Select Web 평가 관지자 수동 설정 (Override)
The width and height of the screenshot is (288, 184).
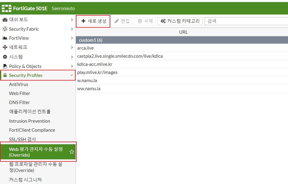pyautogui.click(x=38, y=152)
